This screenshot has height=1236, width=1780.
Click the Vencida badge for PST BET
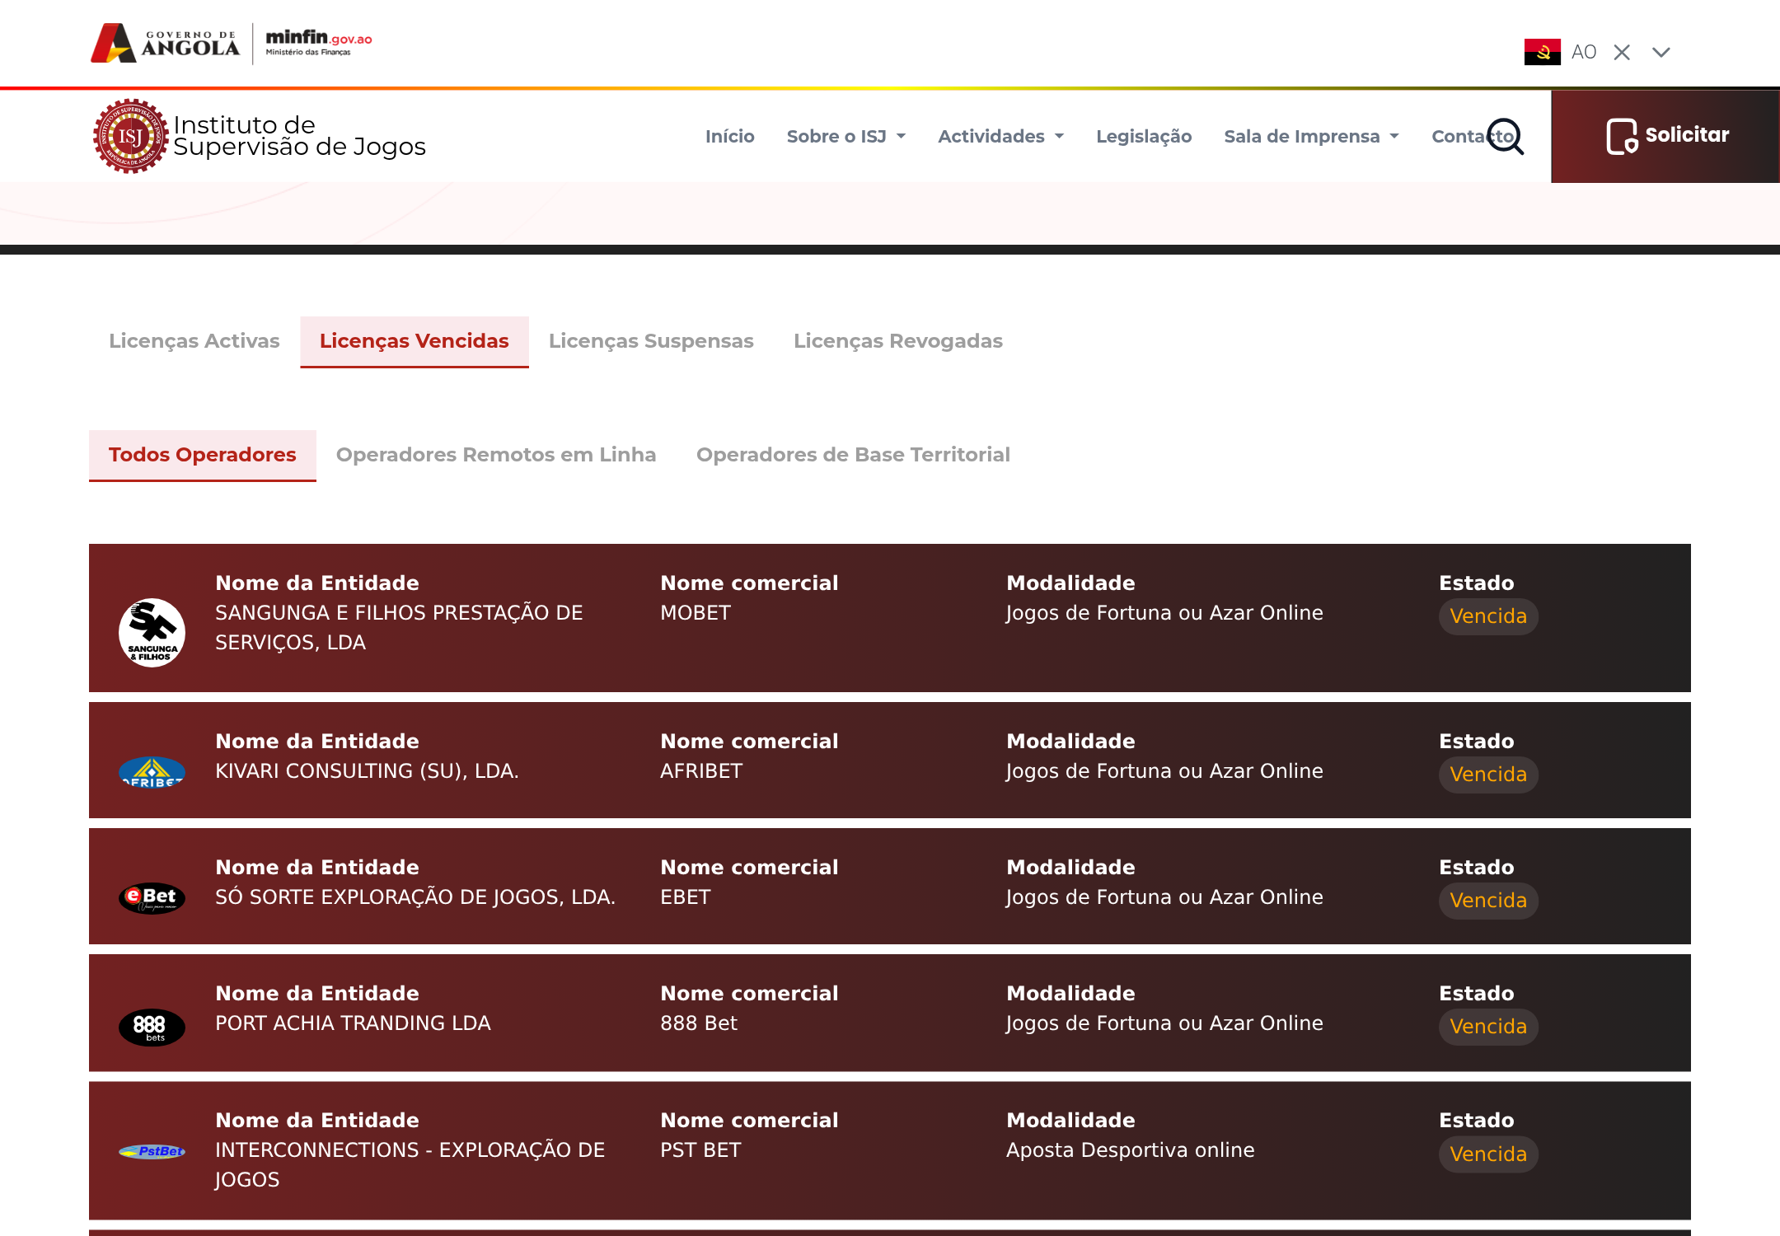(x=1488, y=1154)
